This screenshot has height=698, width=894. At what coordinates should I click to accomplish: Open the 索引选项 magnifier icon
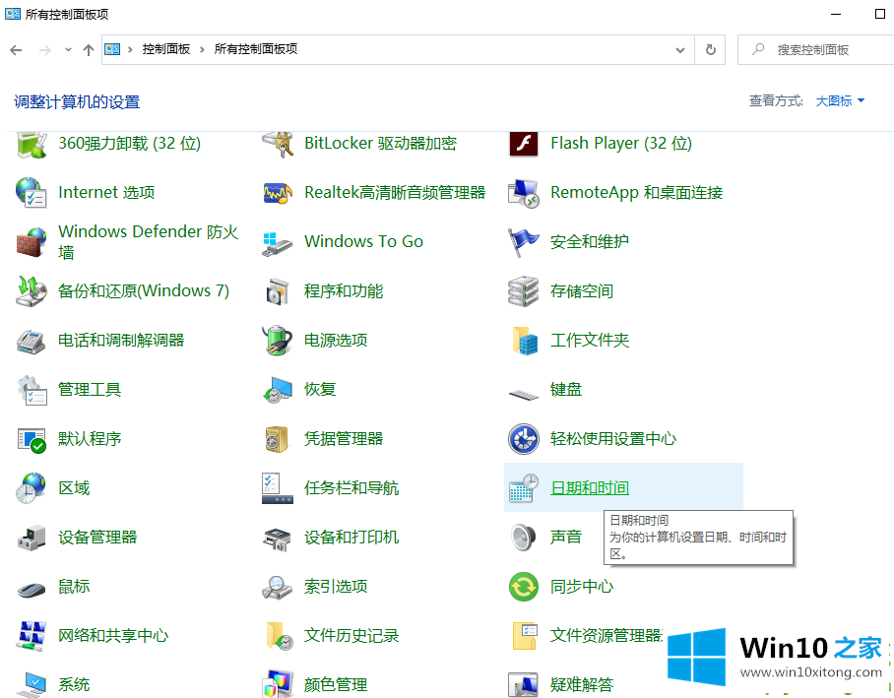[x=278, y=587]
